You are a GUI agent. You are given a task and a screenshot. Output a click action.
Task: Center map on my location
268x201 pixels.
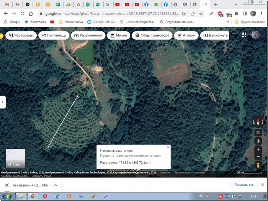click(x=258, y=141)
